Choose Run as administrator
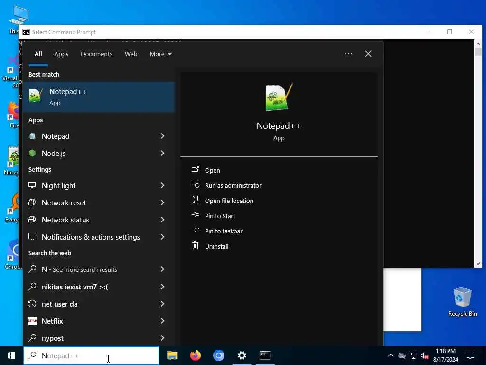This screenshot has width=486, height=365. pos(233,186)
